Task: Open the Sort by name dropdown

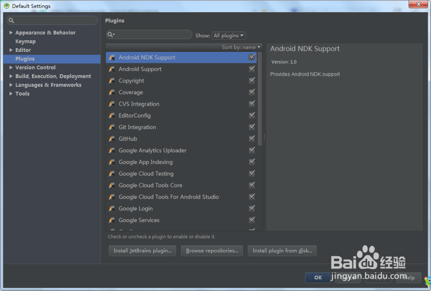Action: [x=241, y=47]
